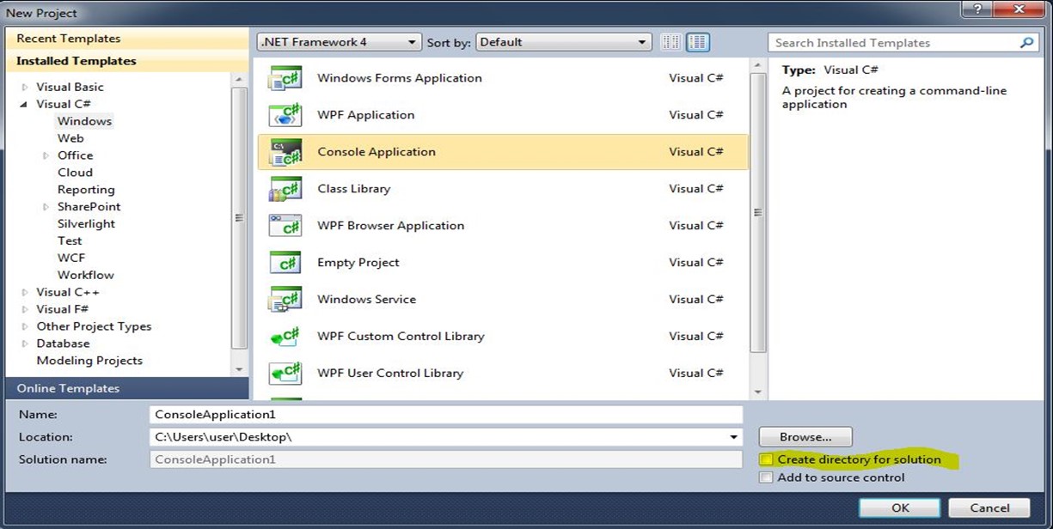Select the 'Windows Forms Application' template name
This screenshot has width=1053, height=529.
(x=400, y=78)
